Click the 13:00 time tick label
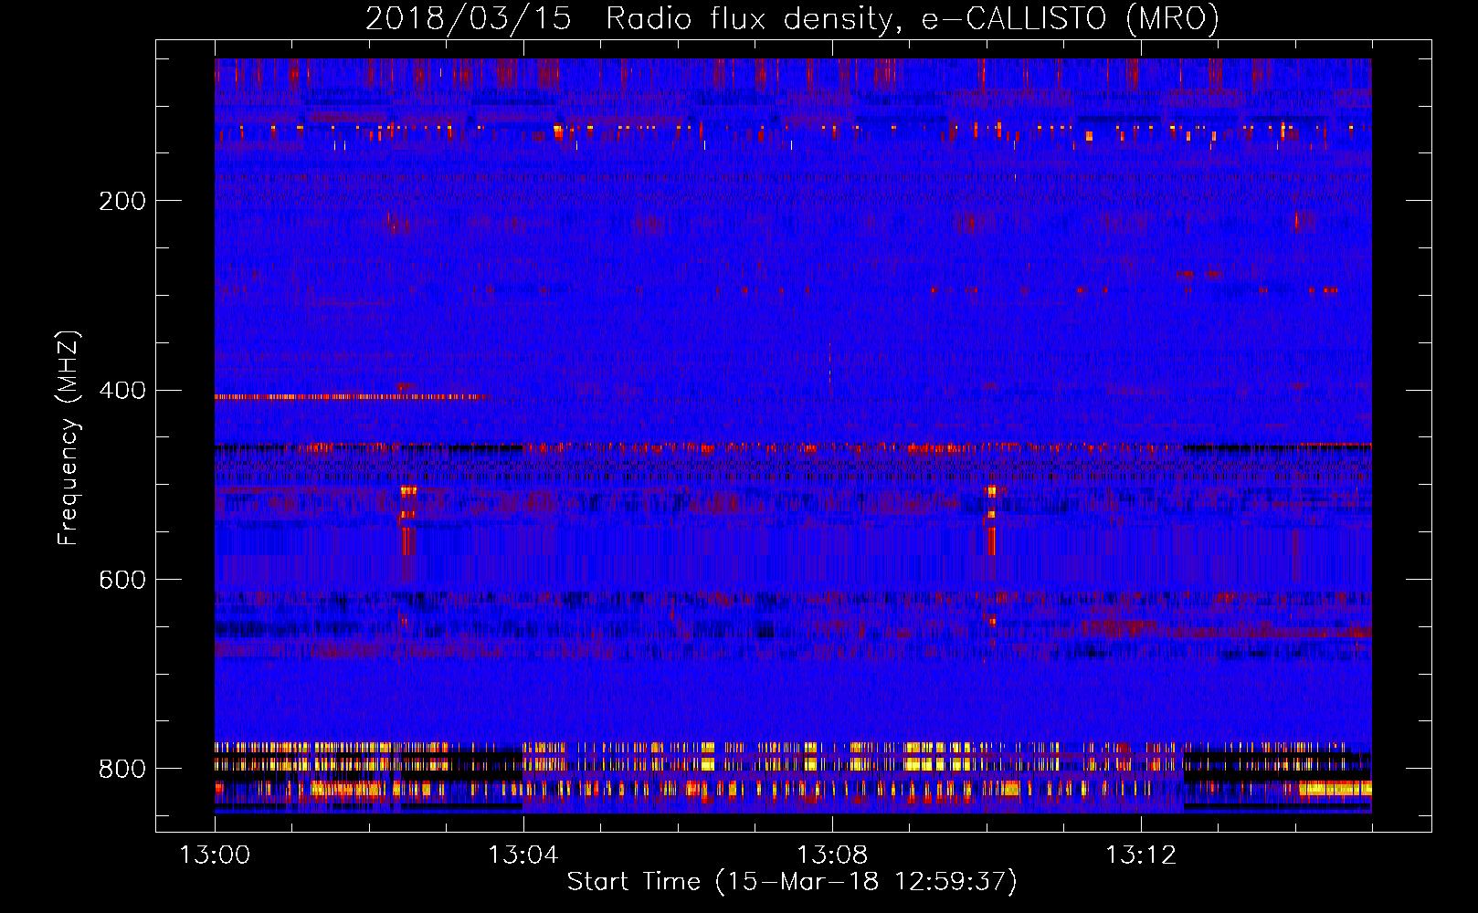 click(x=215, y=855)
